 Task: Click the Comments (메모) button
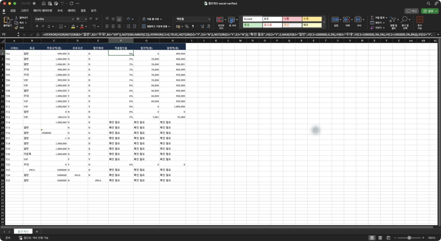(x=412, y=11)
